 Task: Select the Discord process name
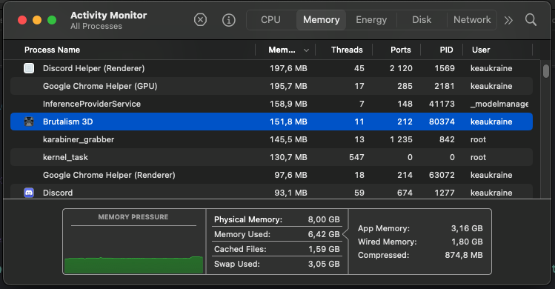[58, 193]
